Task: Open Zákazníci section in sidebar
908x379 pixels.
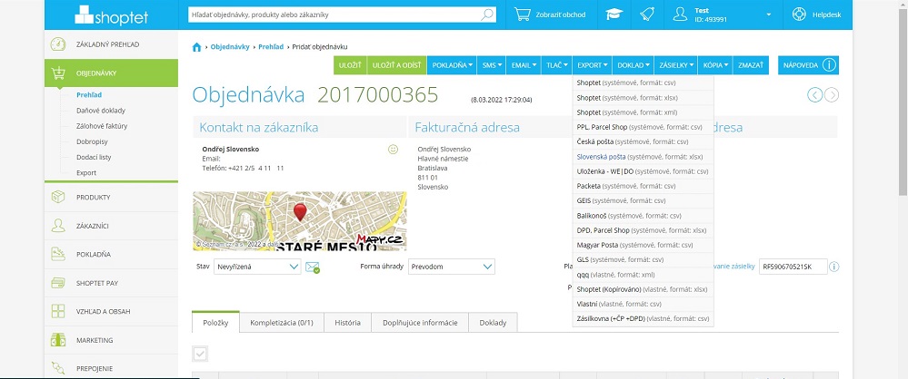Action: coord(111,226)
